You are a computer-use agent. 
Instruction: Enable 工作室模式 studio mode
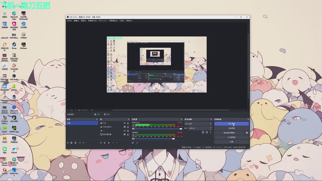[x=231, y=137]
